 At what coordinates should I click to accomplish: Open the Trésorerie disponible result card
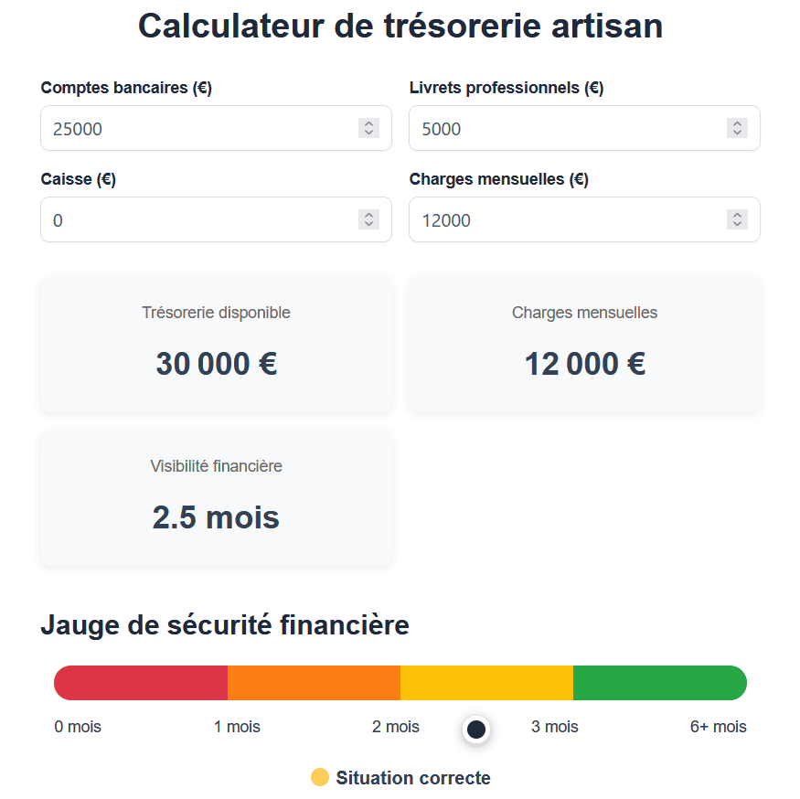point(217,345)
